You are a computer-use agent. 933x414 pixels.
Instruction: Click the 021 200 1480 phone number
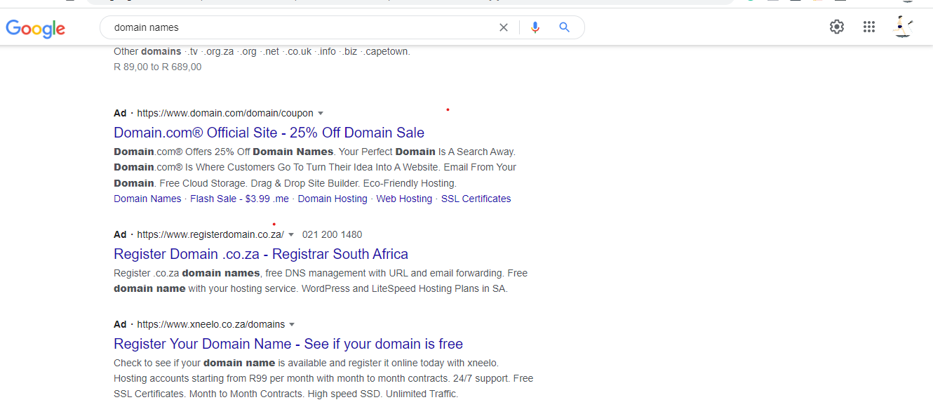(332, 234)
